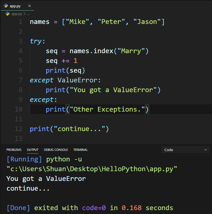Click string "Other Exceptions." on line 10
Viewport: 212px width, 214px height.
coord(107,109)
